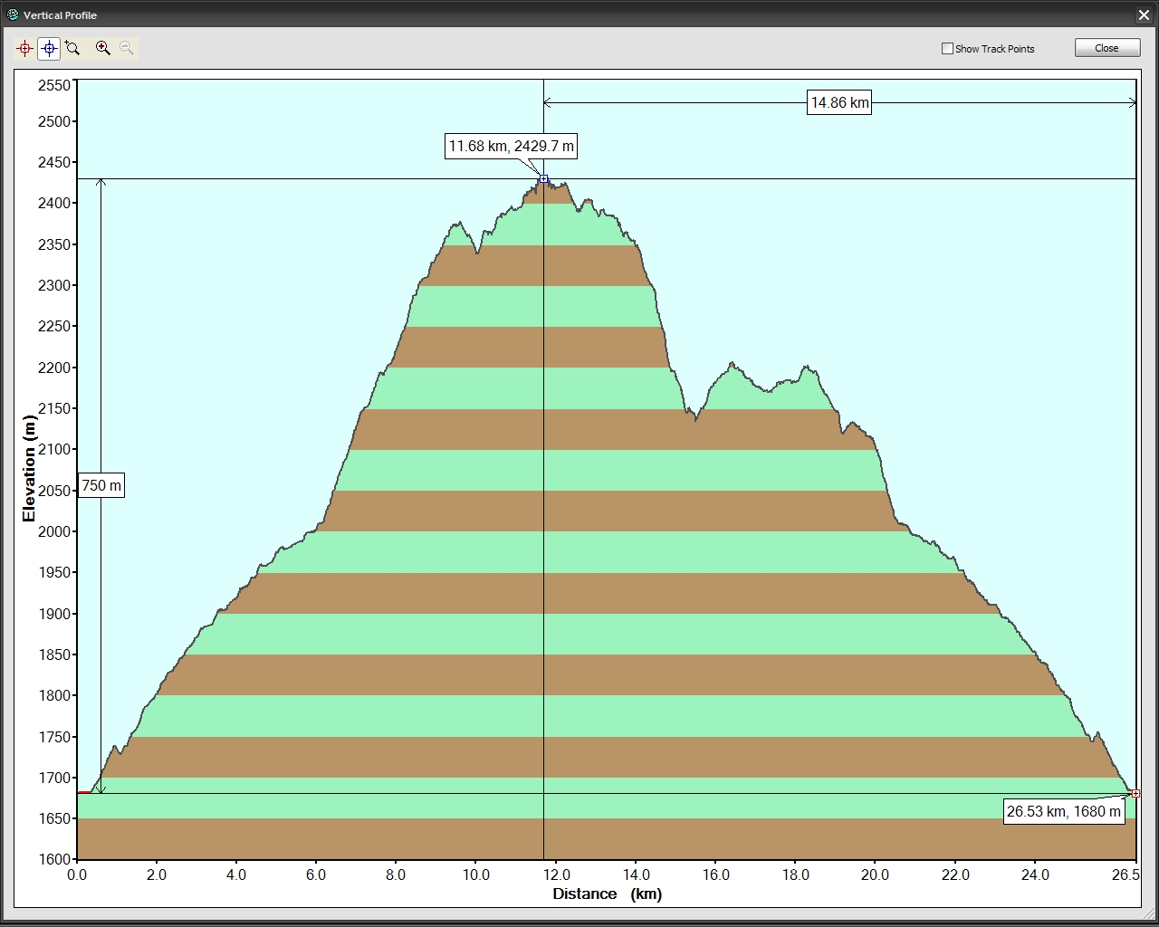Click the grayed zoom out icon

(x=127, y=49)
